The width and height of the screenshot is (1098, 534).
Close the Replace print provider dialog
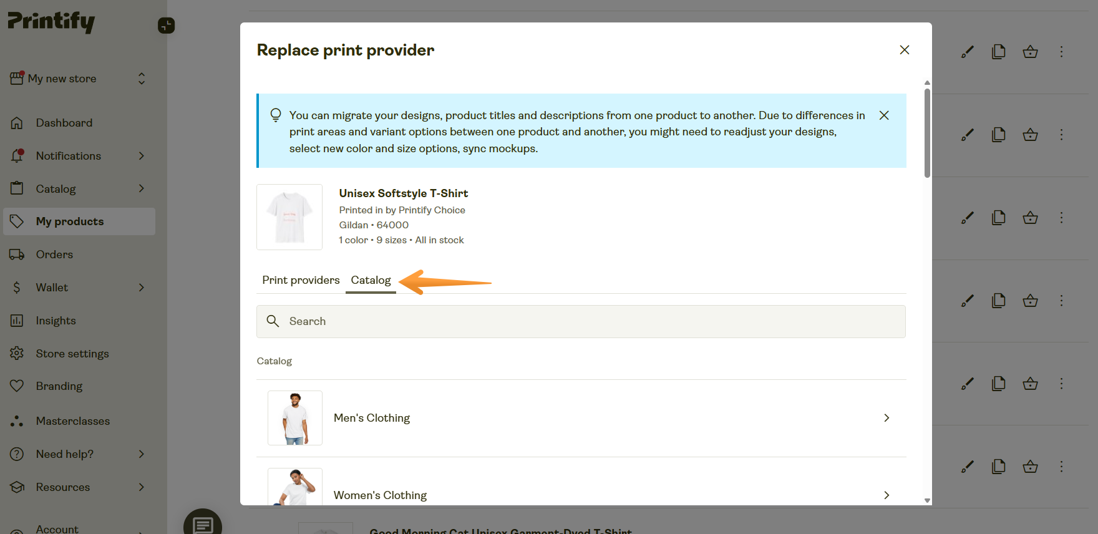tap(905, 50)
